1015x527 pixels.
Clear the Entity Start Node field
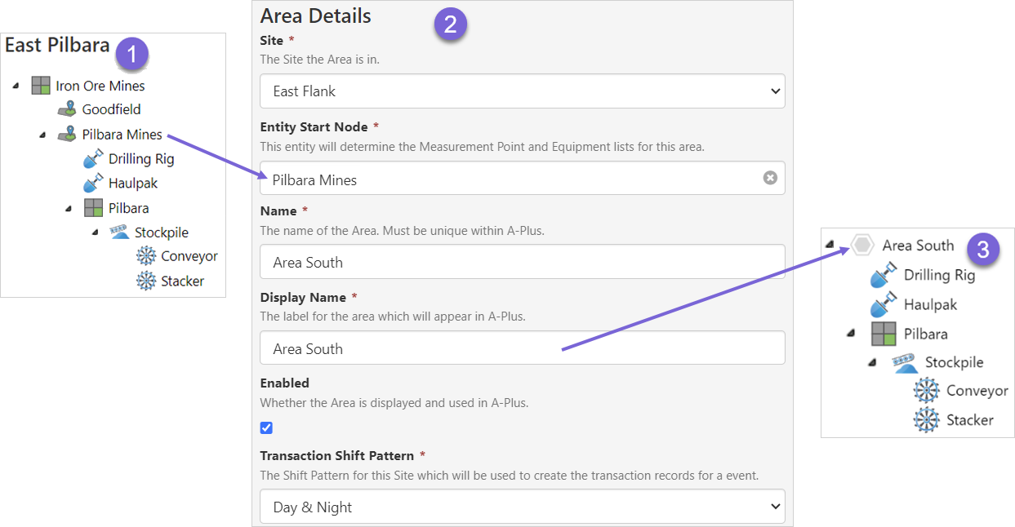[x=769, y=178]
